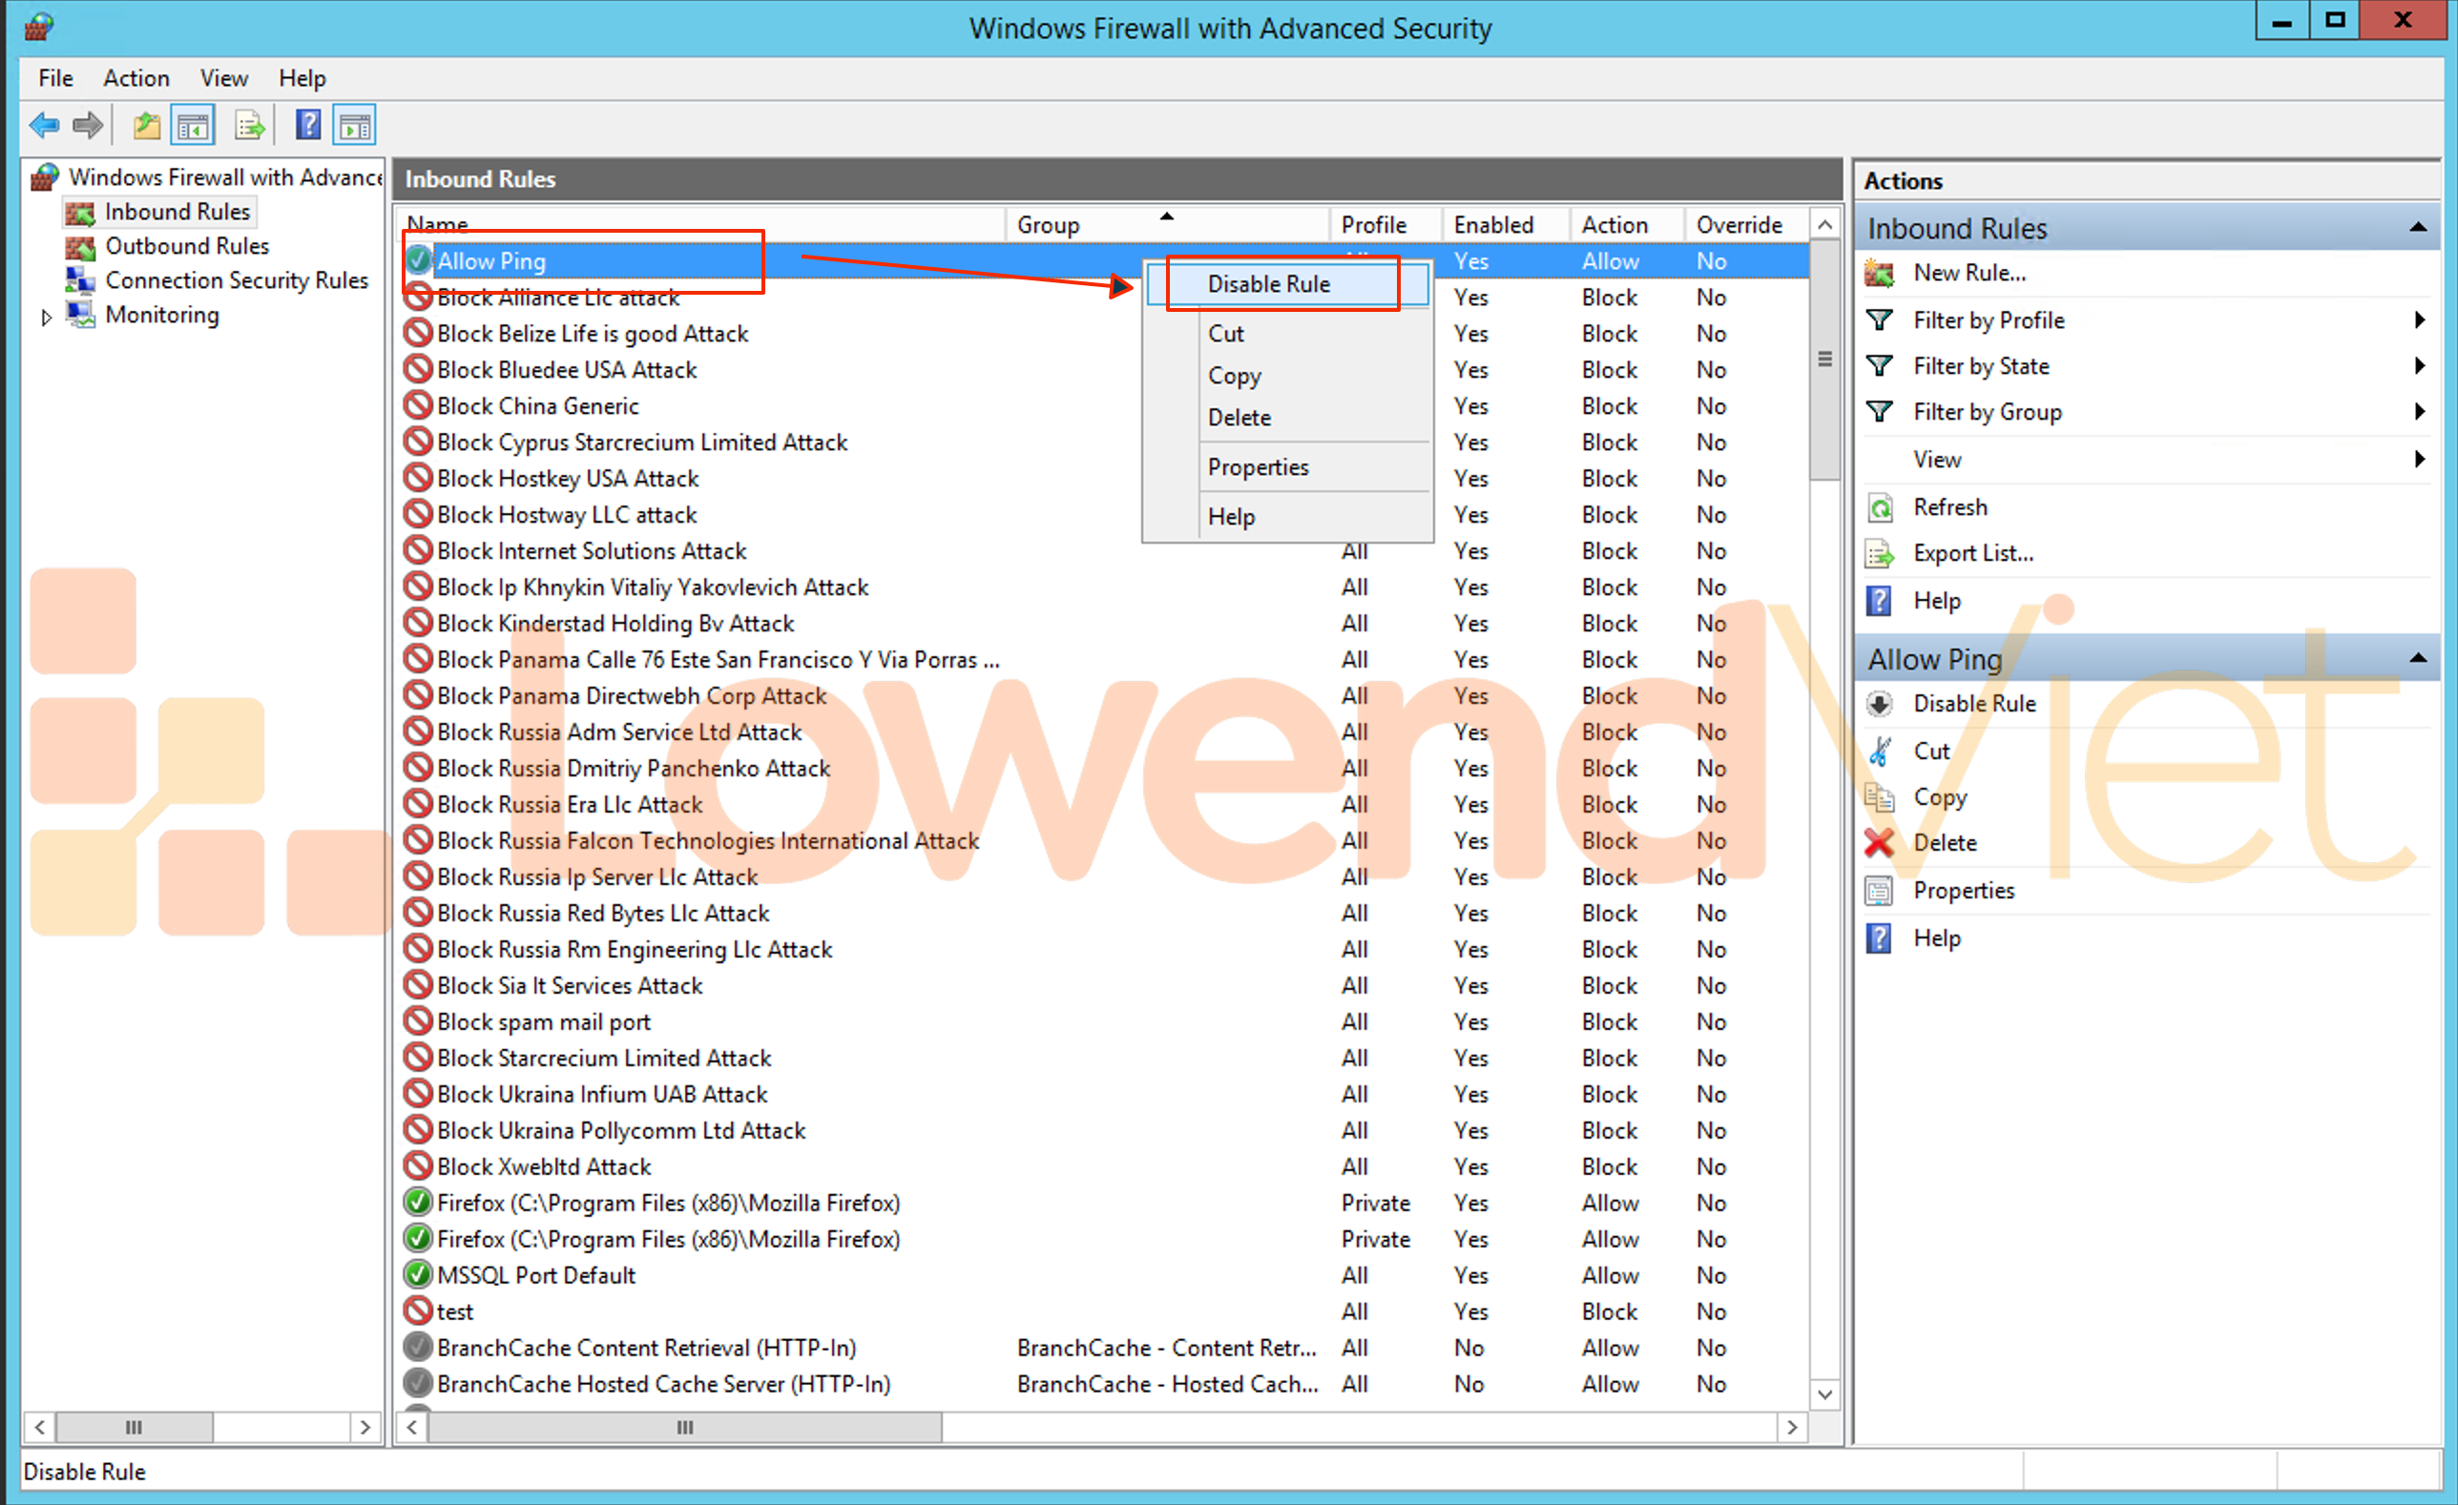Click the Up One Level folder icon
Screen dimensions: 2458x1505
147,126
